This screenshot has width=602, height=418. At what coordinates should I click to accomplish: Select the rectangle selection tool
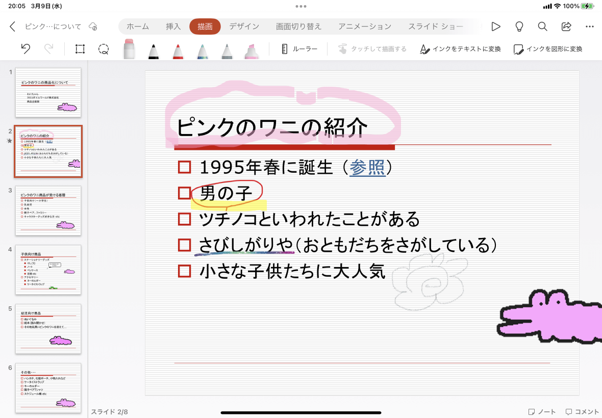tap(80, 49)
